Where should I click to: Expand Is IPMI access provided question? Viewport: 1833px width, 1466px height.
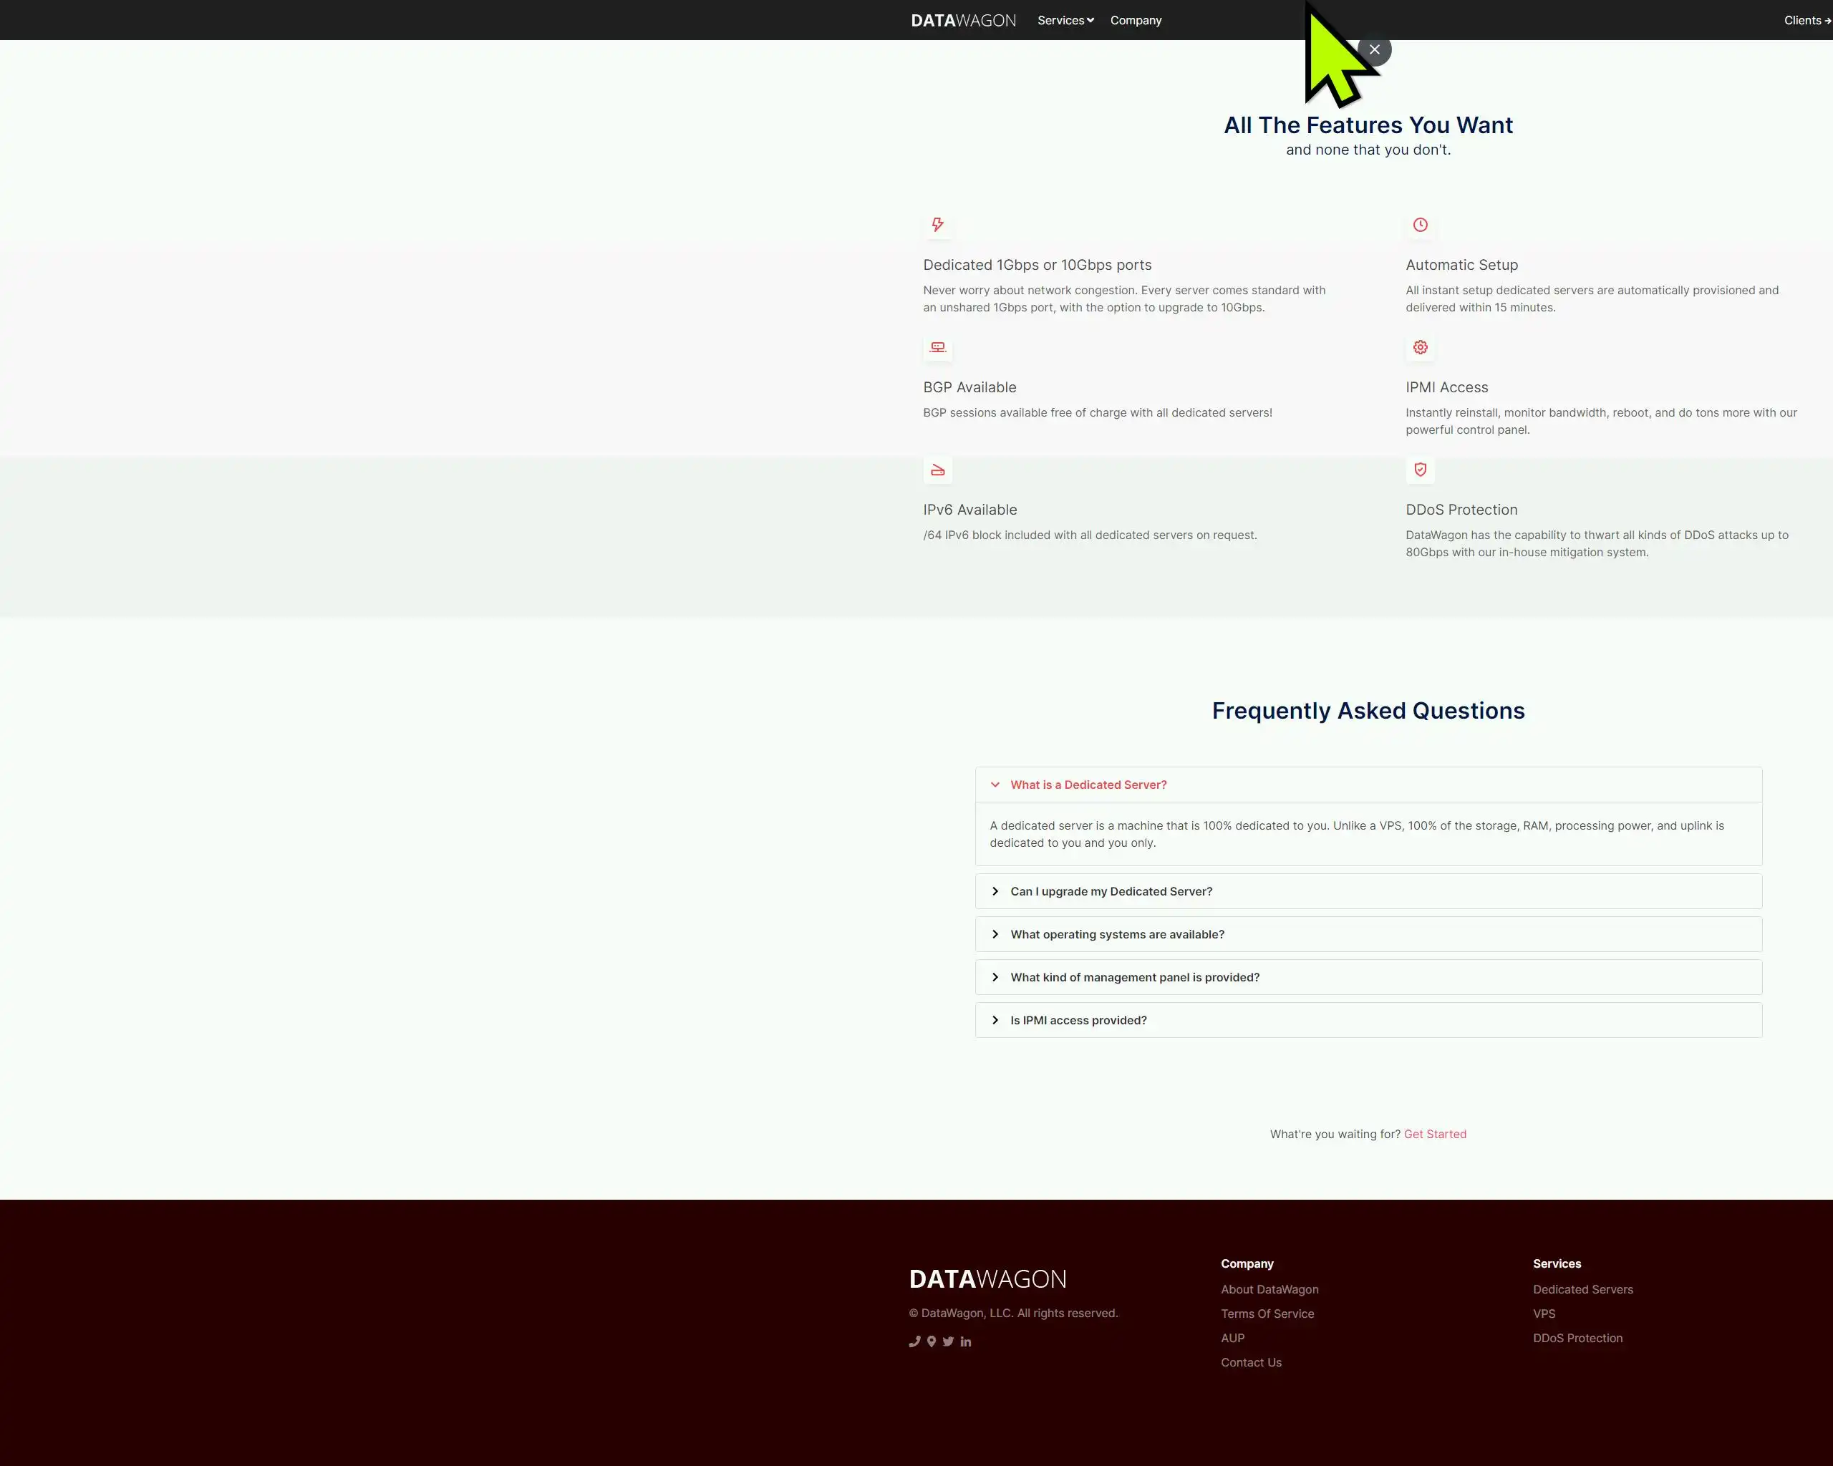1078,1021
